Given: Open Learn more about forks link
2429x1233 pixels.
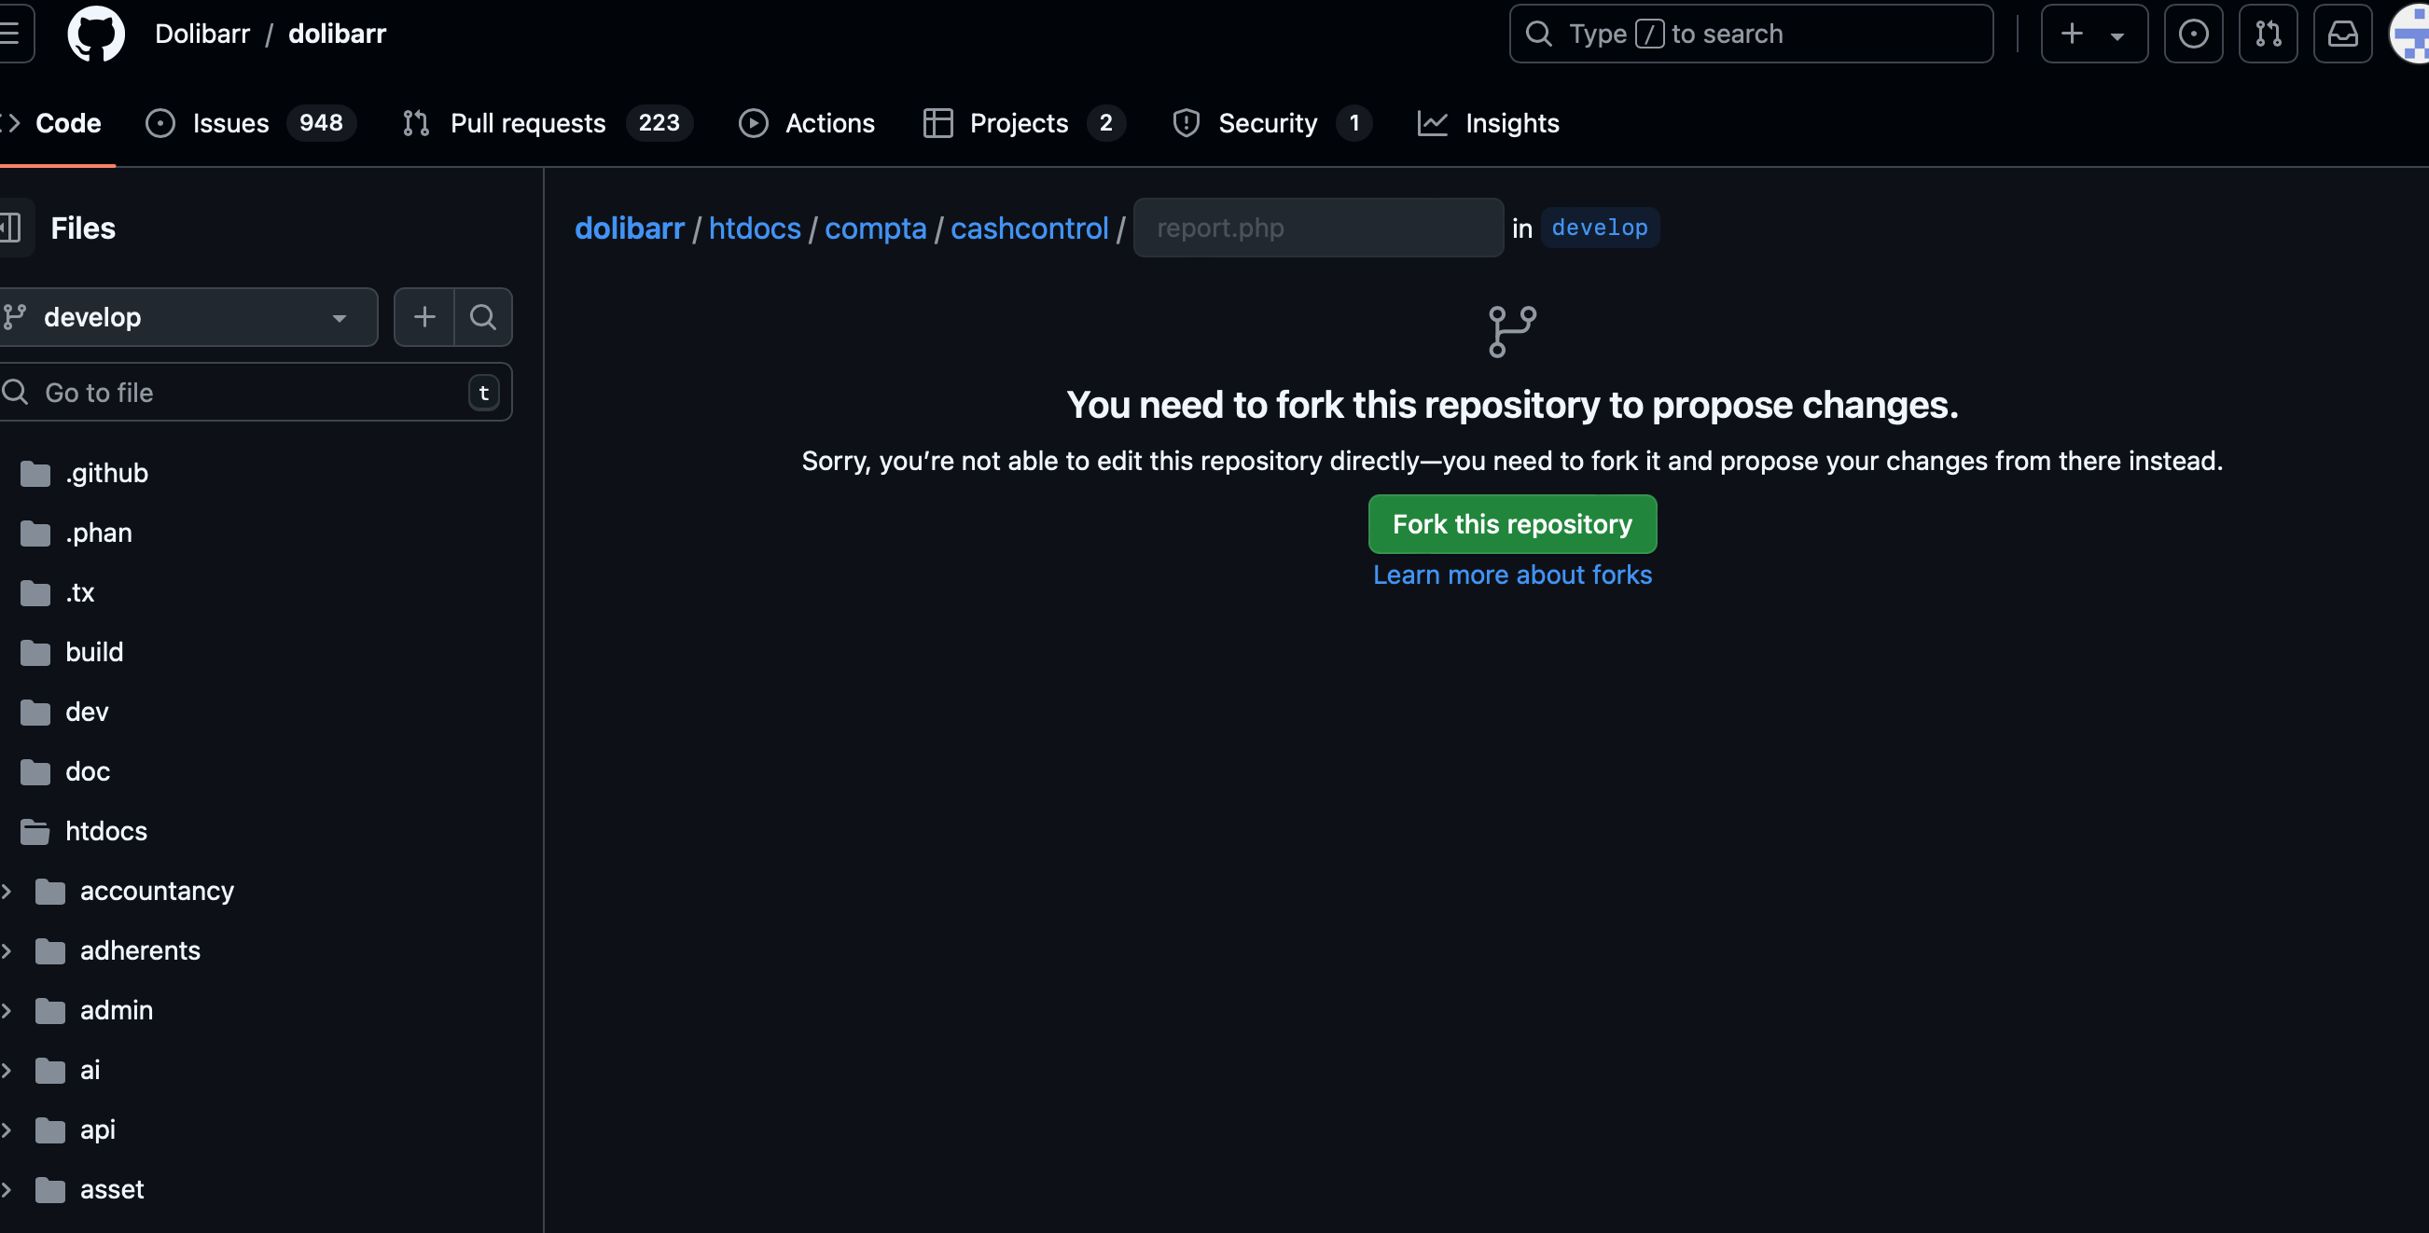Looking at the screenshot, I should click(x=1512, y=575).
